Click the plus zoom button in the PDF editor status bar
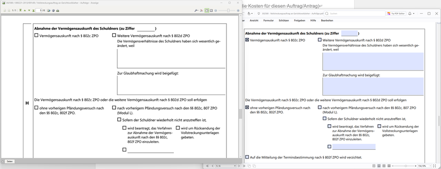The image size is (441, 169). tap(416, 166)
